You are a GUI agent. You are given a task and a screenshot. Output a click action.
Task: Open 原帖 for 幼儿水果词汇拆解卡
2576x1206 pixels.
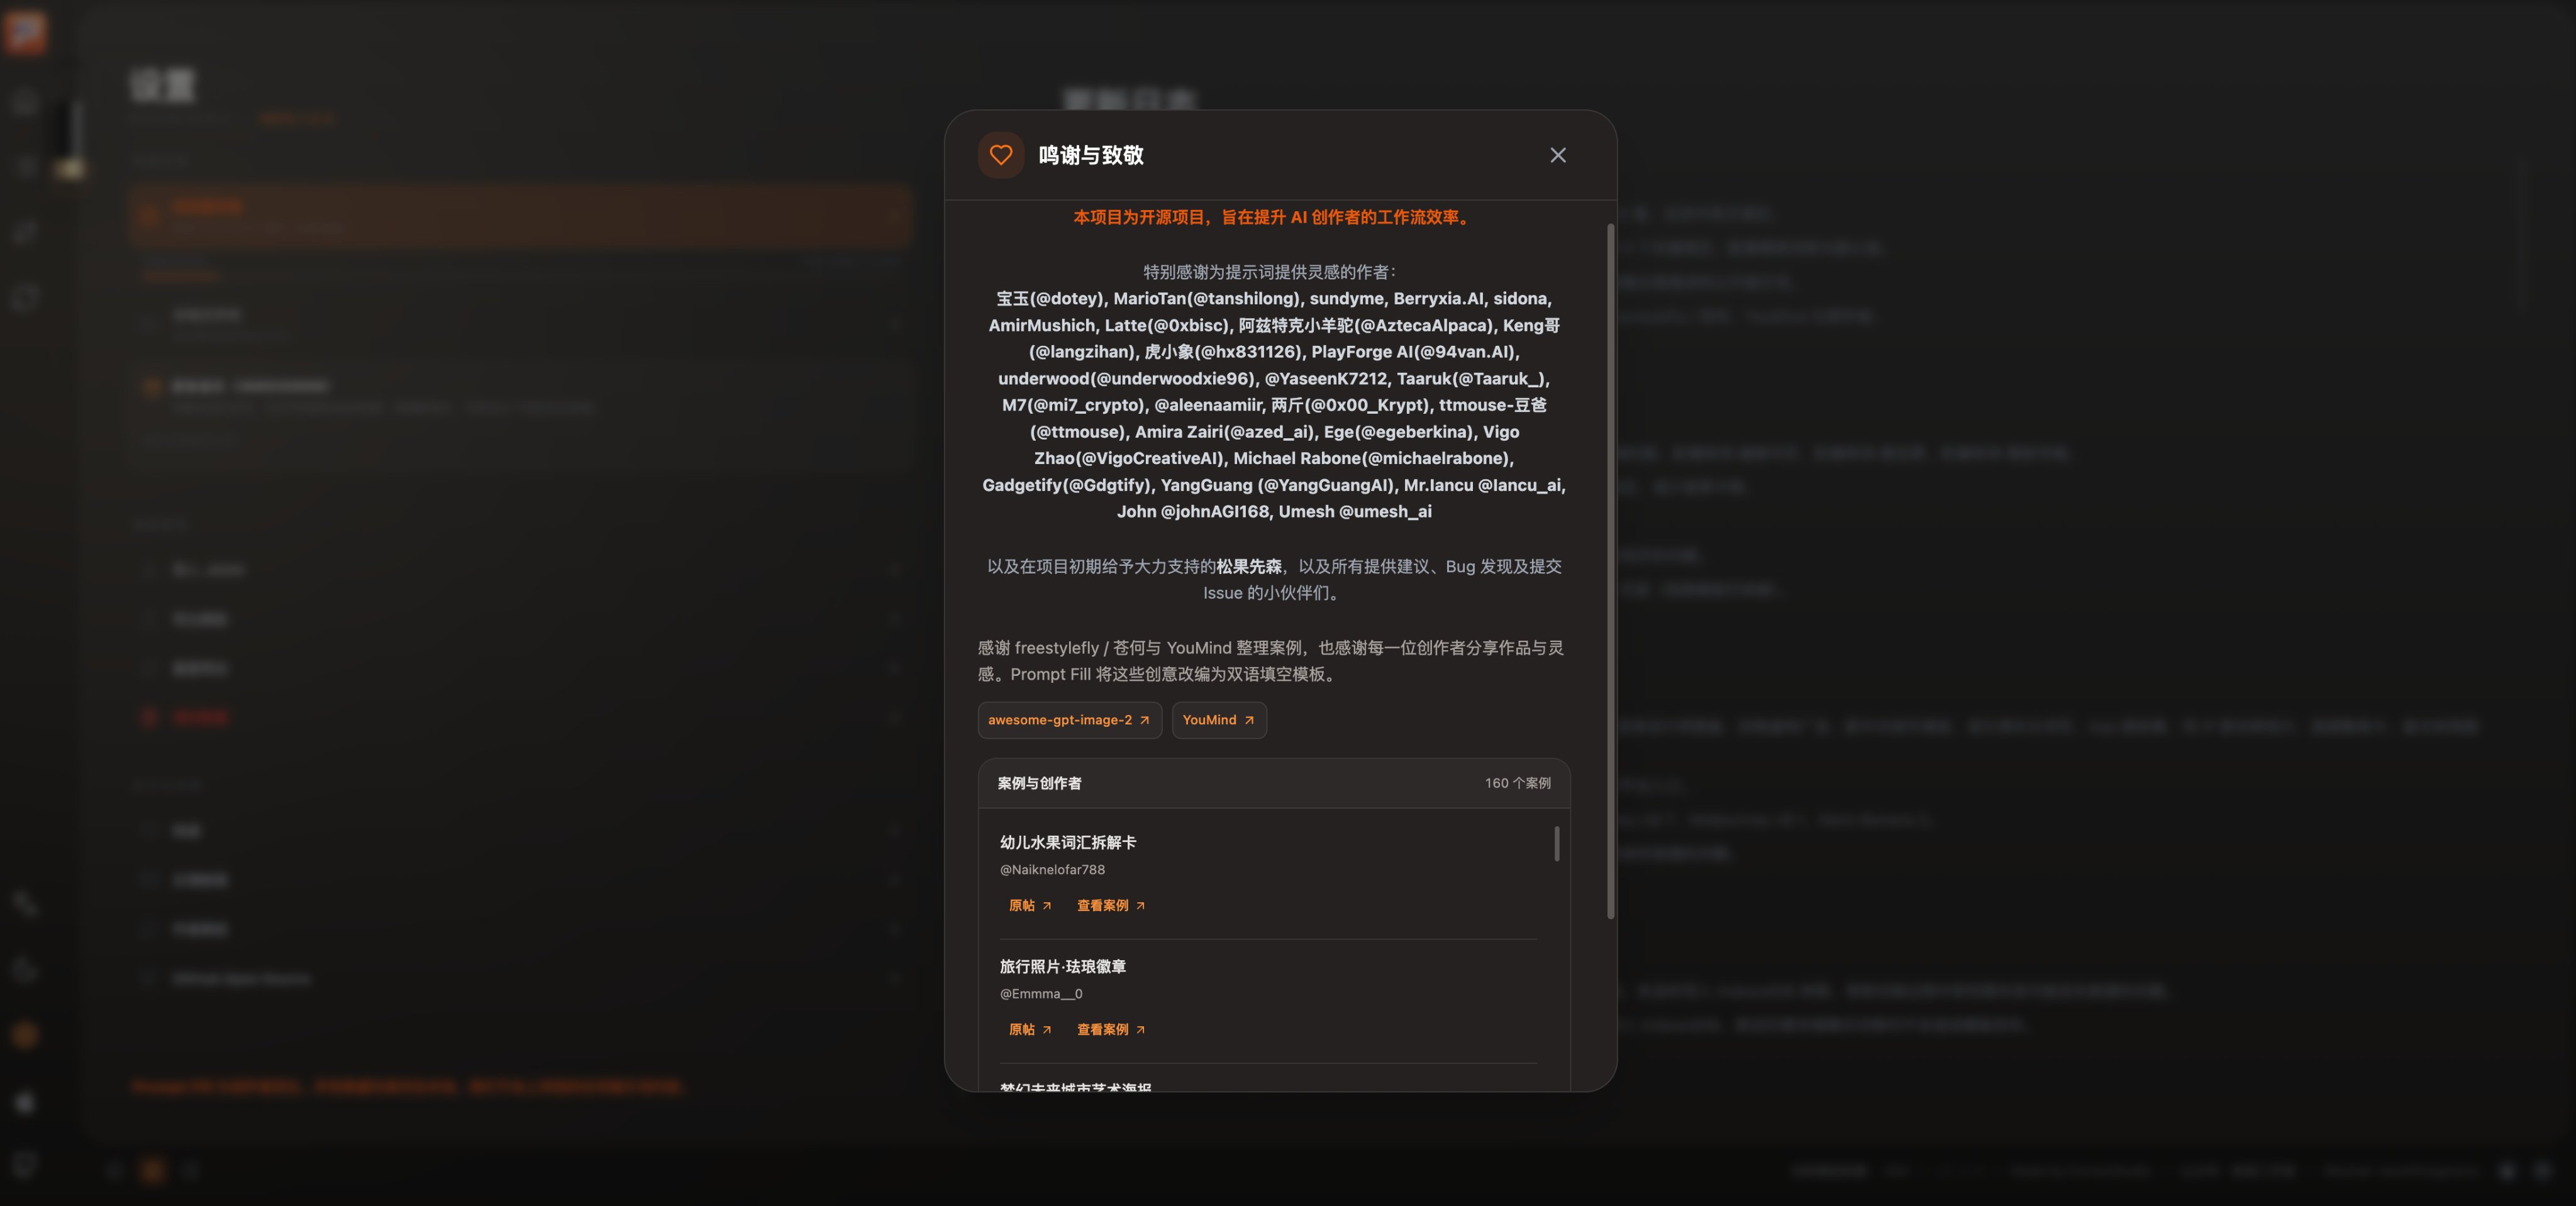click(x=1030, y=906)
